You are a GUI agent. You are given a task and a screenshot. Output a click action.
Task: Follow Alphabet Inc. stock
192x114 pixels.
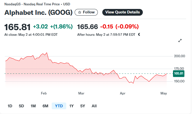click(x=86, y=12)
